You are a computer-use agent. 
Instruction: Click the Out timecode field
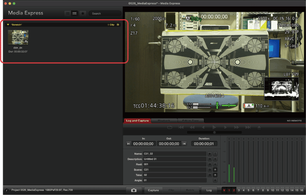[169, 144]
